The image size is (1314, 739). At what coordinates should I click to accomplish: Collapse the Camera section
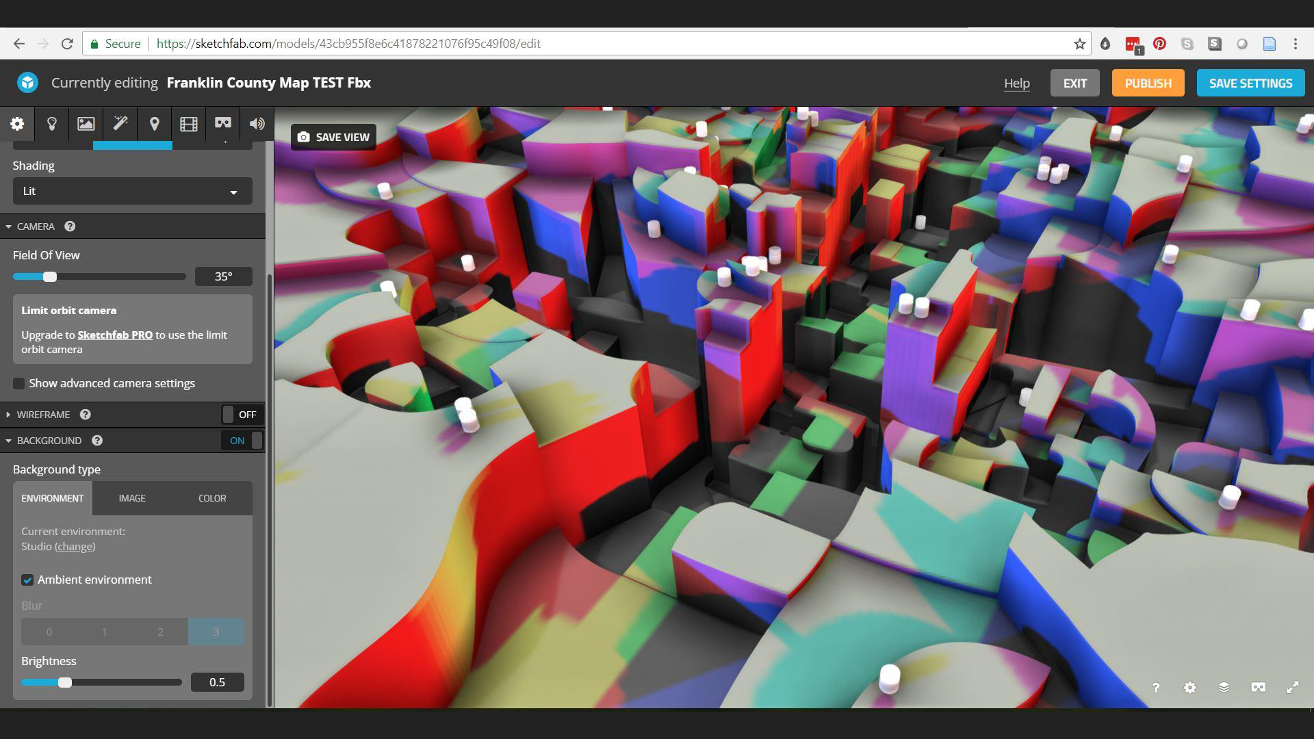click(x=34, y=226)
